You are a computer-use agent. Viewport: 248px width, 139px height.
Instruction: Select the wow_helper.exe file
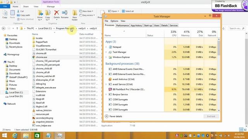[x=42, y=125]
